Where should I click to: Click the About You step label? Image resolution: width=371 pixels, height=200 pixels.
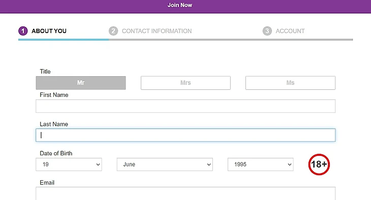tap(49, 31)
